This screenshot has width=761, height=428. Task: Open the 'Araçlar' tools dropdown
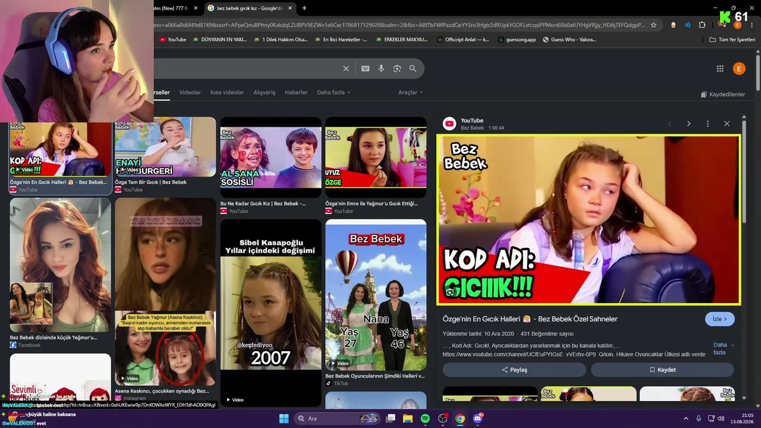pos(410,93)
